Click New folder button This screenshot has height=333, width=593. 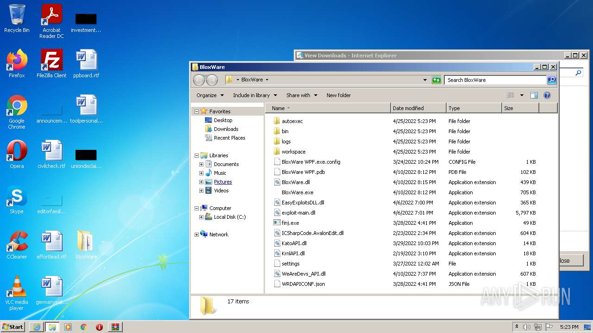339,95
